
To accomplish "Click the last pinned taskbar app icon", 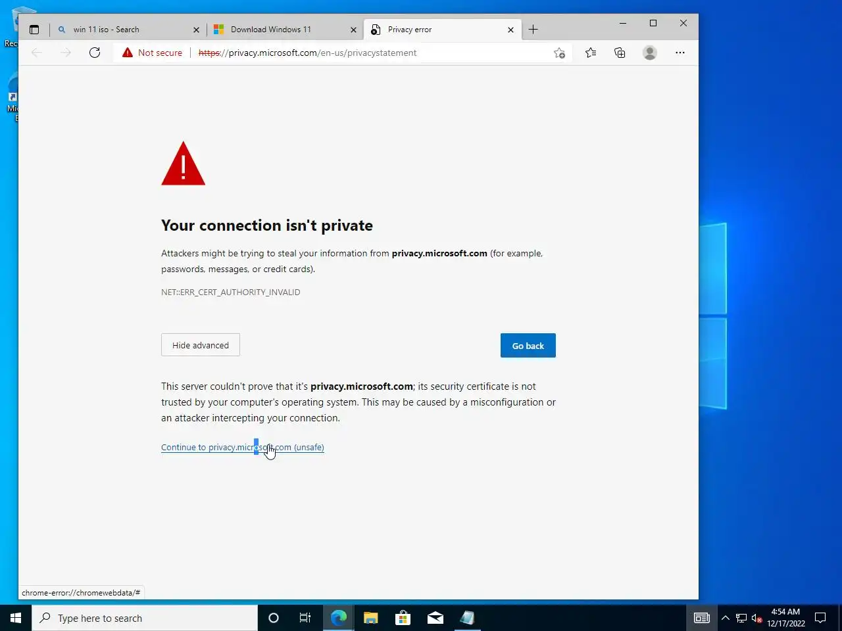I will 468,618.
